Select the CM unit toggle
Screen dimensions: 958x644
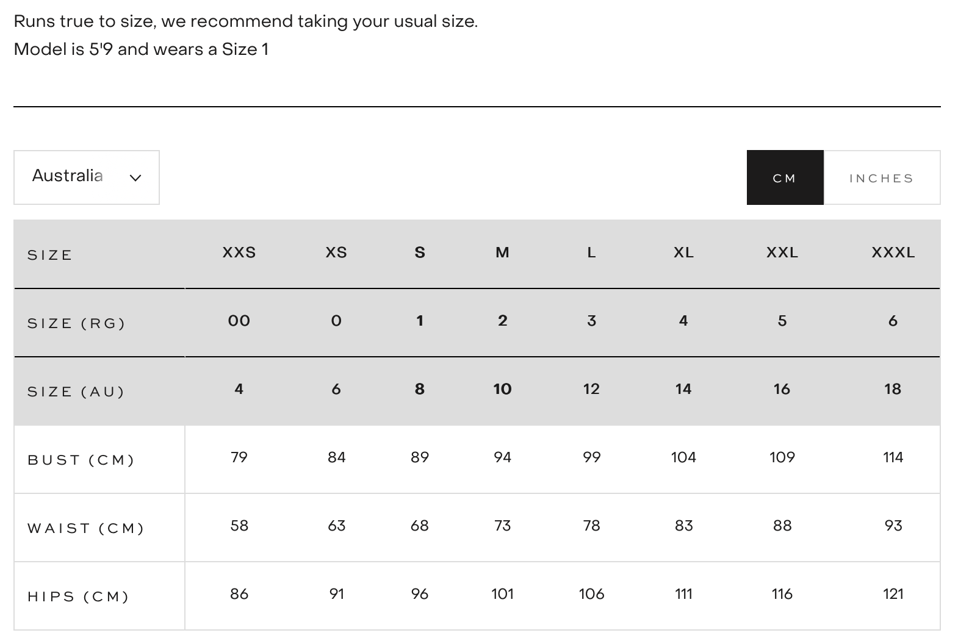click(x=785, y=178)
